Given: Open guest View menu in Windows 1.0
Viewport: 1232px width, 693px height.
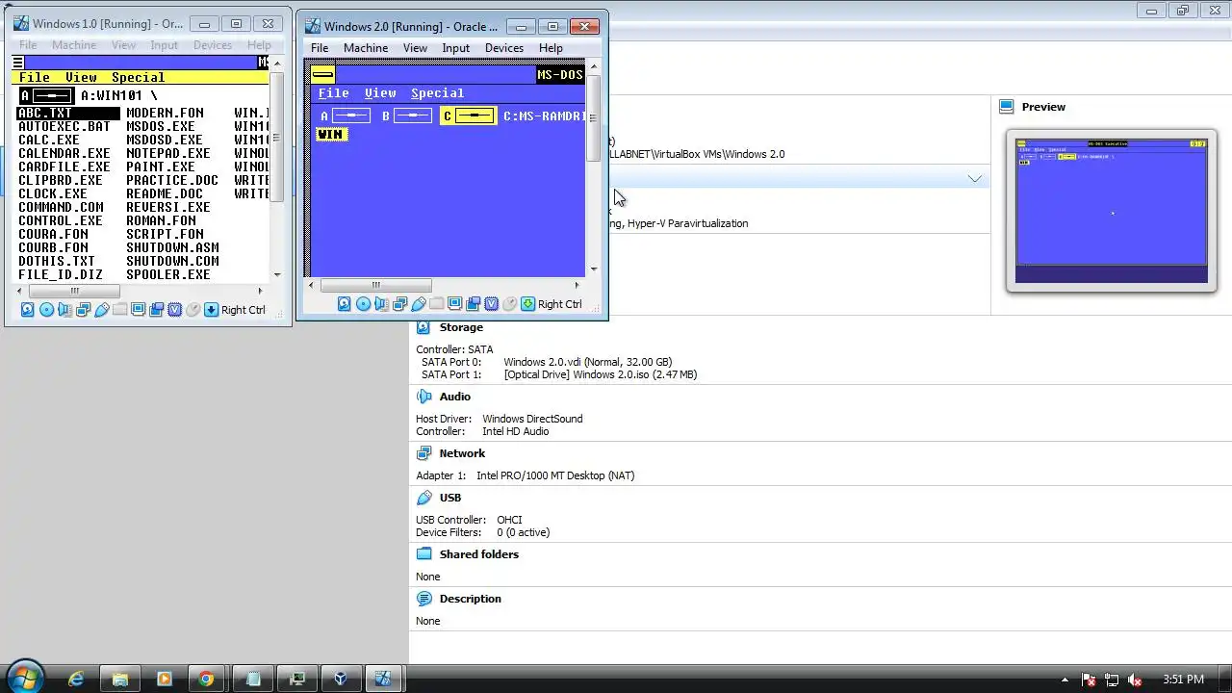Looking at the screenshot, I should [81, 77].
